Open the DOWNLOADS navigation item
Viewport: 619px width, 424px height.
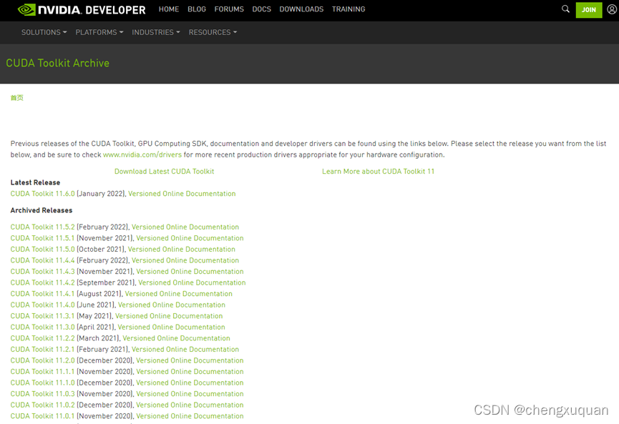click(x=301, y=9)
